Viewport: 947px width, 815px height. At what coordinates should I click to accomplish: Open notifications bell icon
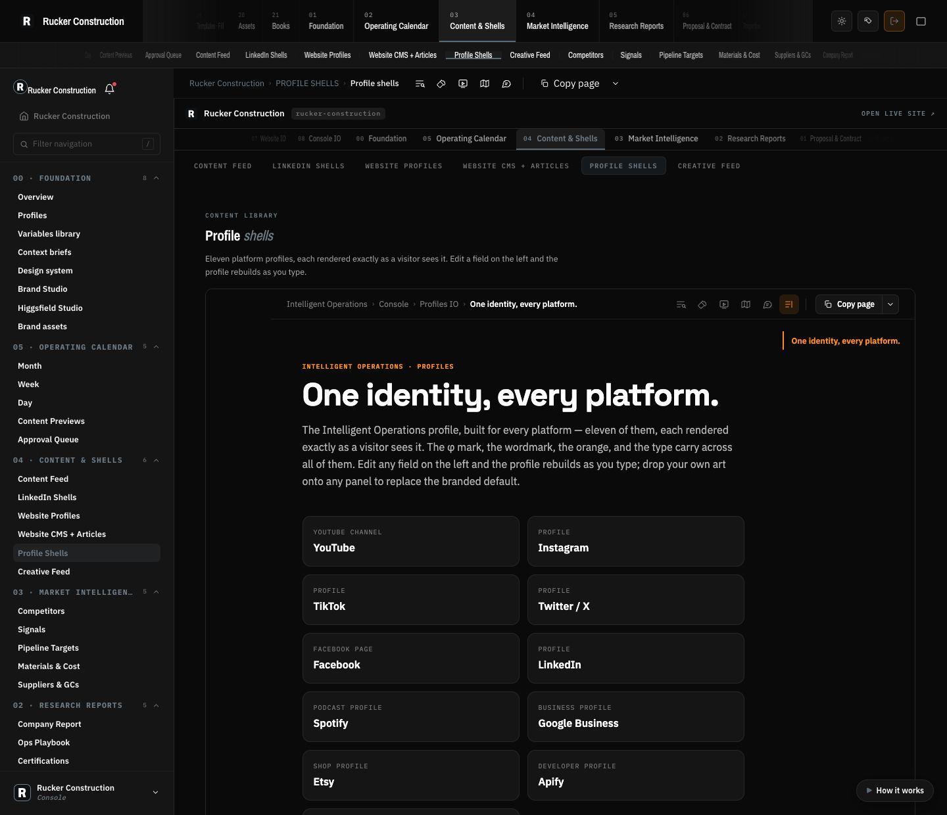point(110,89)
